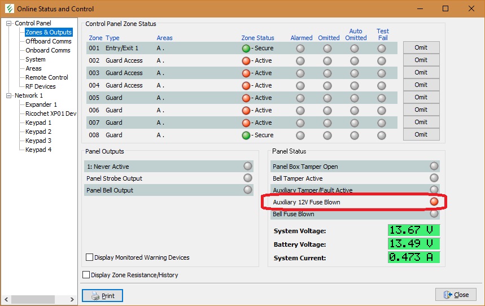Click the tree scrollbar left arrow
The image size is (485, 306).
[6, 299]
